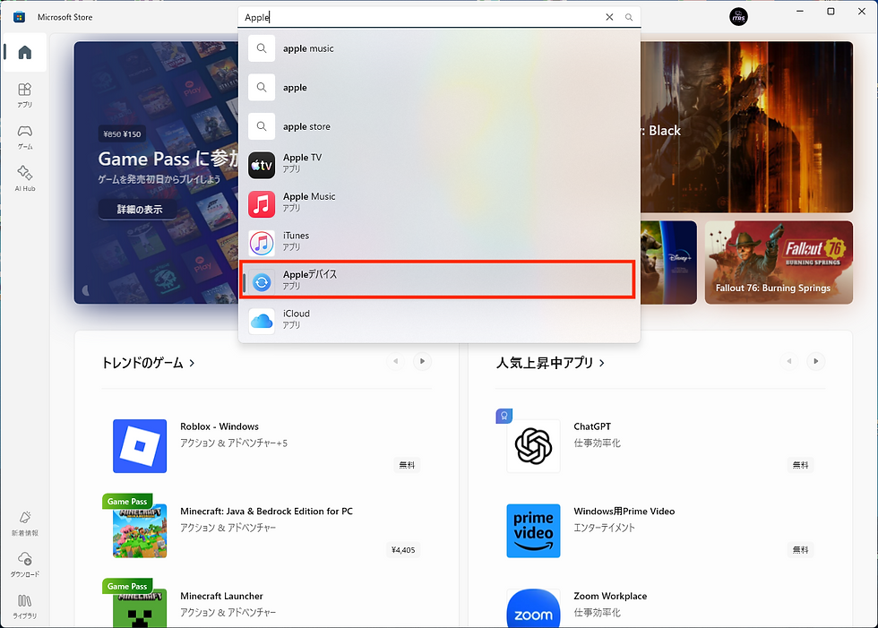The height and width of the screenshot is (628, 878).
Task: Click the 無料 button for Roblox
Action: click(407, 465)
